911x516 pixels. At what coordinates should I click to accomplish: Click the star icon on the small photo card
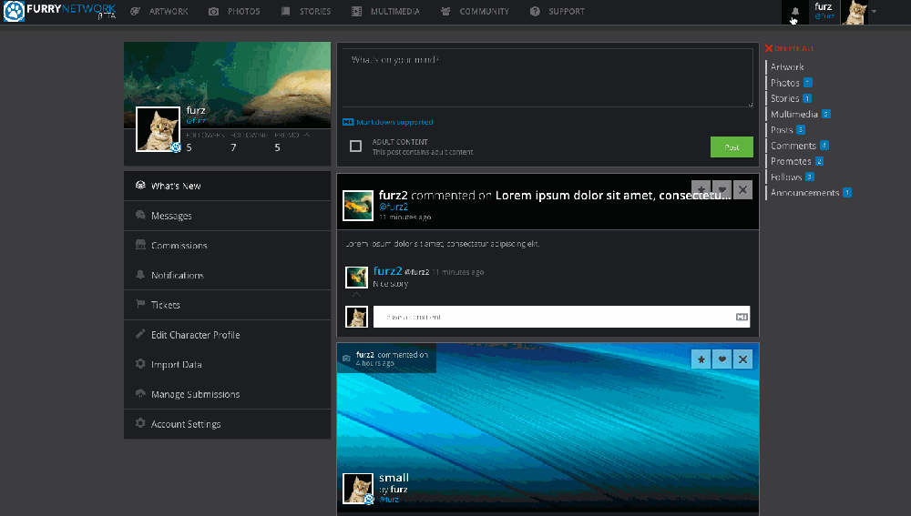pyautogui.click(x=701, y=359)
